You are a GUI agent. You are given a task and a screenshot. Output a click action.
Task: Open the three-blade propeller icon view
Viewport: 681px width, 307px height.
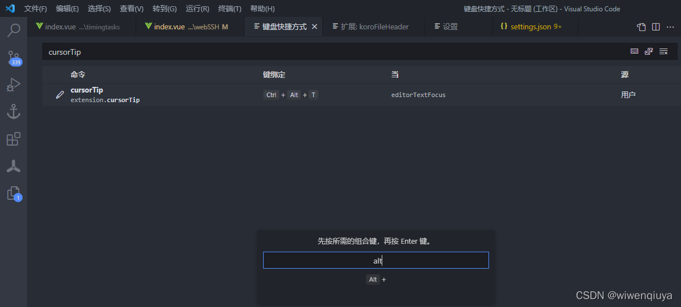pos(14,166)
